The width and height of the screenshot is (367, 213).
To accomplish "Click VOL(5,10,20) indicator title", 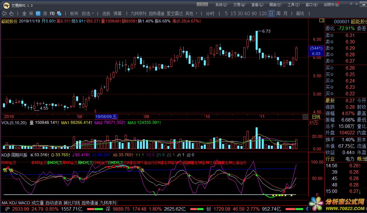I will (x=15, y=123).
